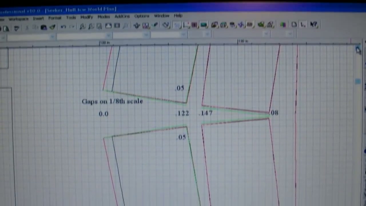The image size is (366, 206).
Task: Click the blank page toolbar icon
Action: (294, 25)
